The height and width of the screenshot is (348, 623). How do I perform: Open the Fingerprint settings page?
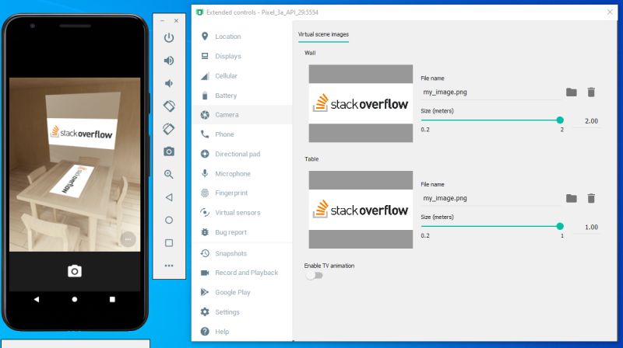point(241,193)
